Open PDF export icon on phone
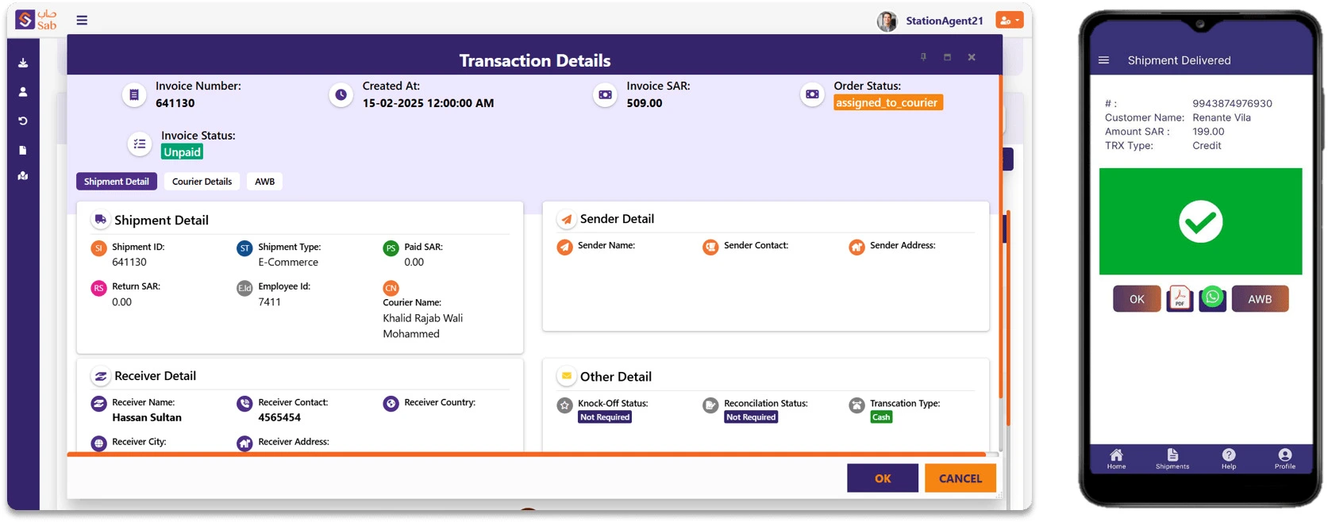The height and width of the screenshot is (522, 1328). point(1180,298)
